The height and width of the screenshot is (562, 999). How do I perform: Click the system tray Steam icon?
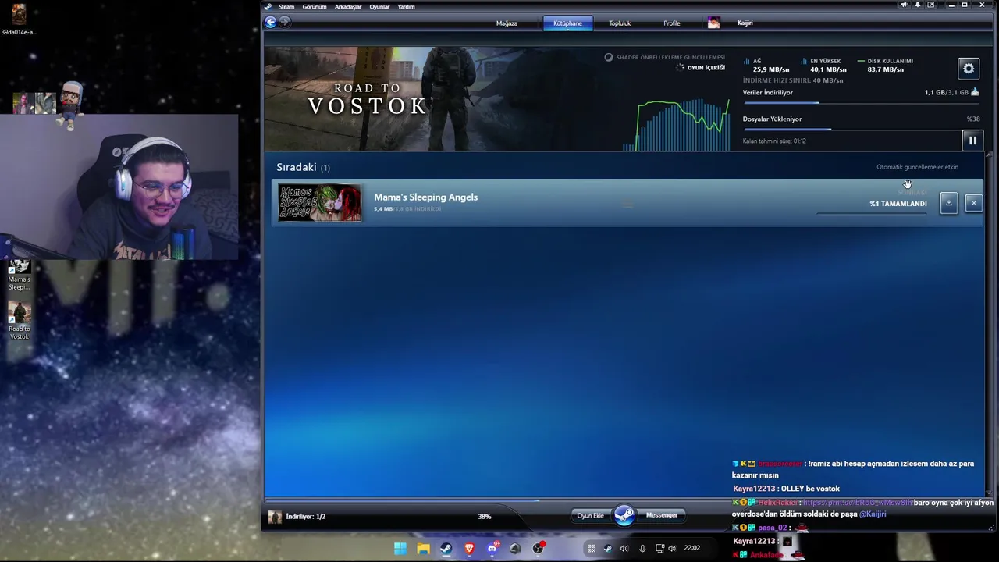608,549
